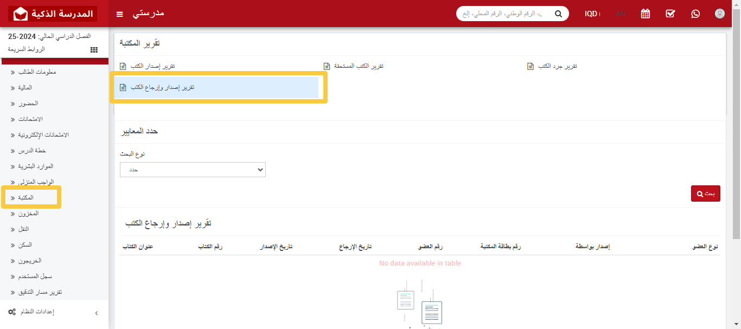This screenshot has width=741, height=329.
Task: Open the quick links grid icon
Action: point(93,49)
